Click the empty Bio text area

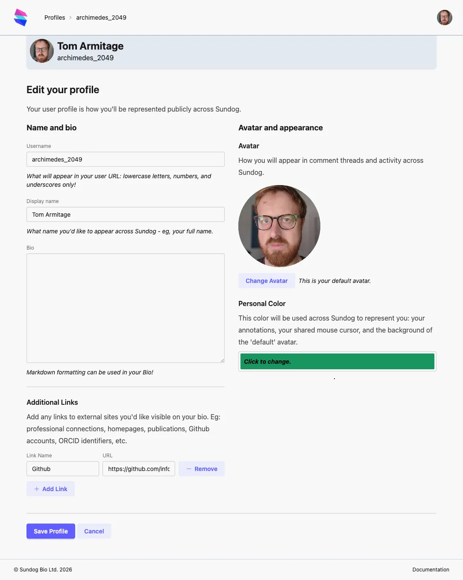coord(125,308)
